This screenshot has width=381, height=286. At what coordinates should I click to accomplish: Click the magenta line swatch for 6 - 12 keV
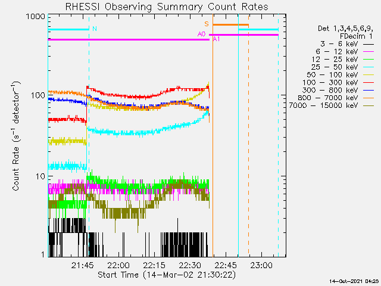click(368, 52)
